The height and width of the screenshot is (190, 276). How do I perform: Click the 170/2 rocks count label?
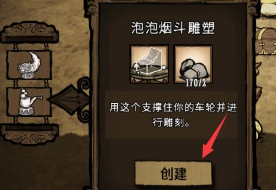coord(196,84)
